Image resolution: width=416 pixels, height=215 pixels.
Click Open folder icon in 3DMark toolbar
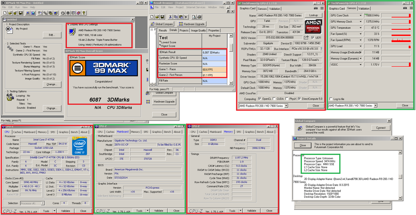[x=10, y=13]
